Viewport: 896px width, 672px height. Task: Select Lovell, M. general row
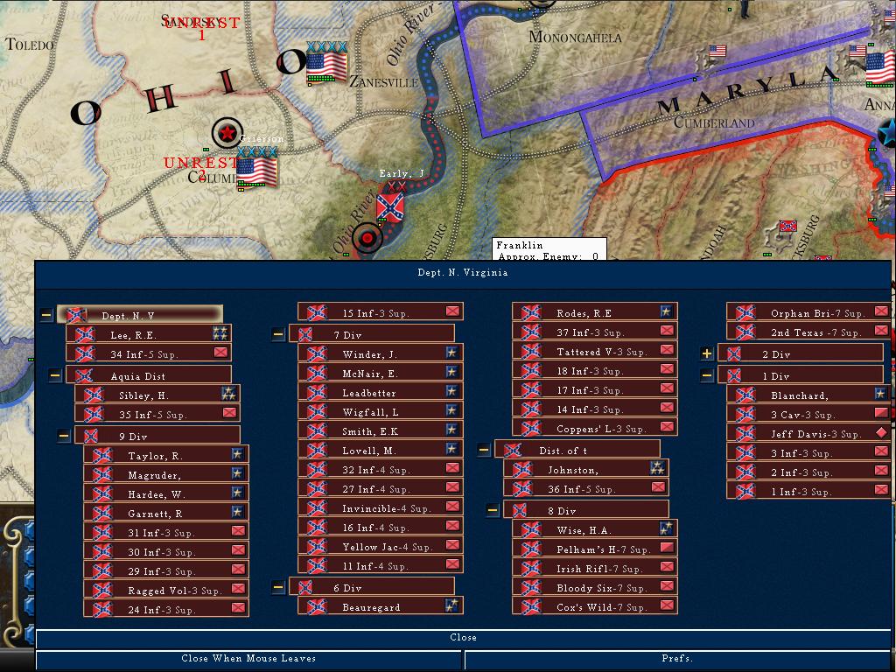pyautogui.click(x=380, y=451)
